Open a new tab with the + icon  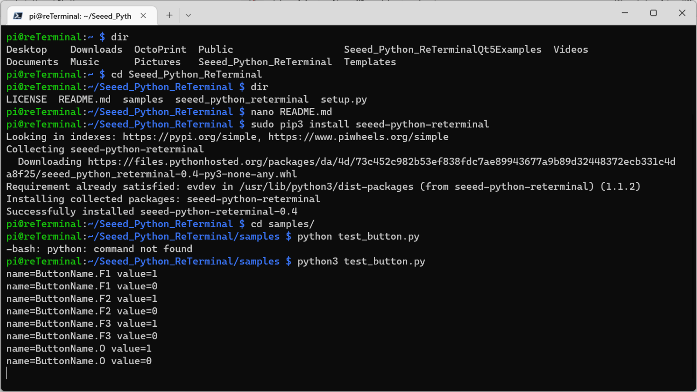tap(169, 15)
